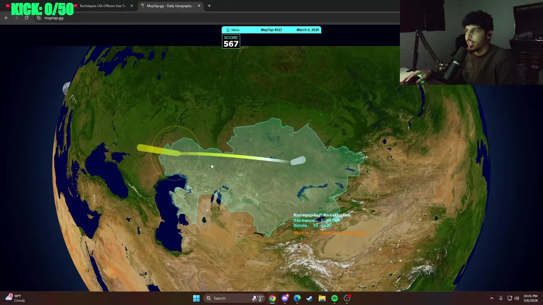Open a new browser tab
This screenshot has height=305, width=543.
[x=209, y=6]
